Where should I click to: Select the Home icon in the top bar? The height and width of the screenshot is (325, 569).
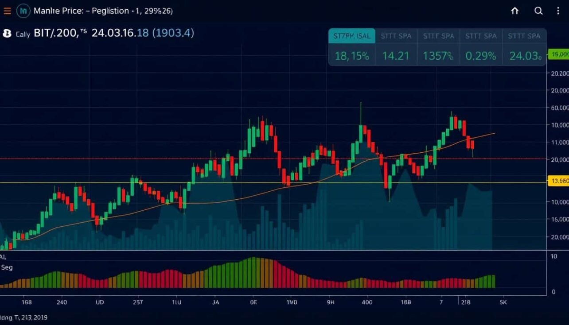pyautogui.click(x=514, y=11)
